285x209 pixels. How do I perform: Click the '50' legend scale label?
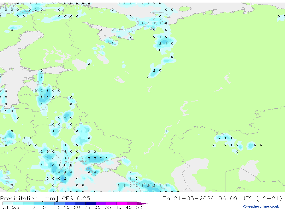(x=139, y=207)
